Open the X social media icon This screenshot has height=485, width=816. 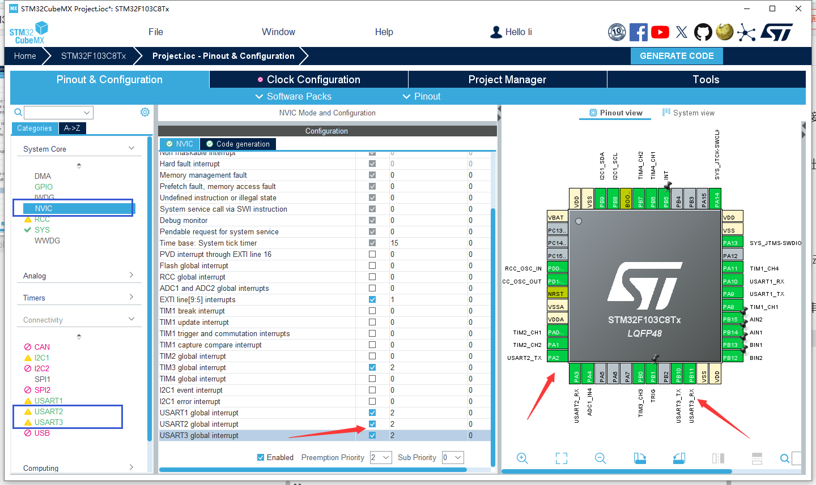click(x=682, y=32)
